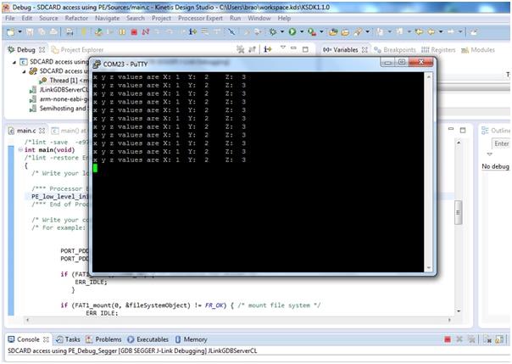Viewport: 512px width, 364px height.
Task: Close the main.c editor tab
Action: coord(40,131)
